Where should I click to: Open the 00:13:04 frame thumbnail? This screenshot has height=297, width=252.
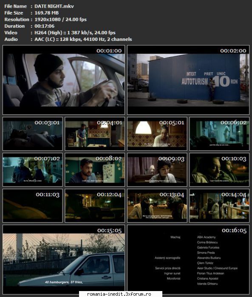click(x=157, y=206)
